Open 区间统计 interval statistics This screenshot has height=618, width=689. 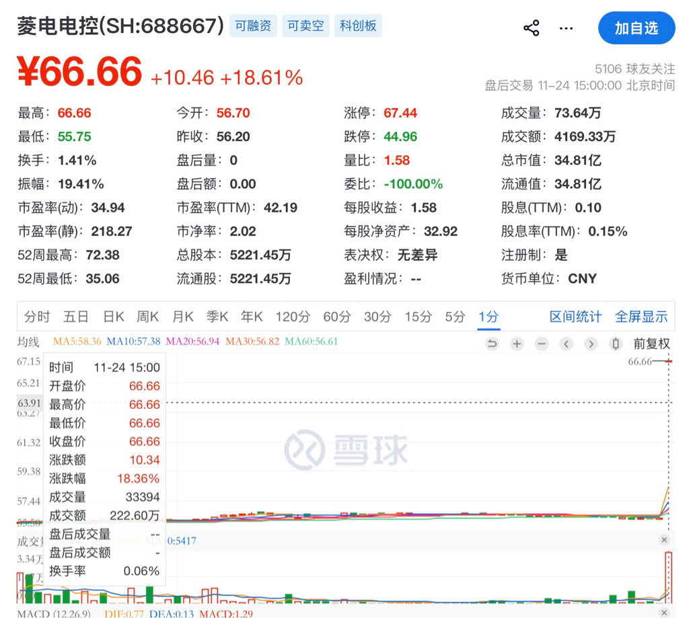coord(575,317)
